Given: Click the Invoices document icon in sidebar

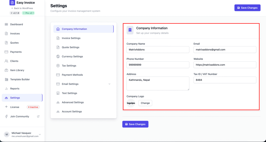Looking at the screenshot, I should point(6,34).
